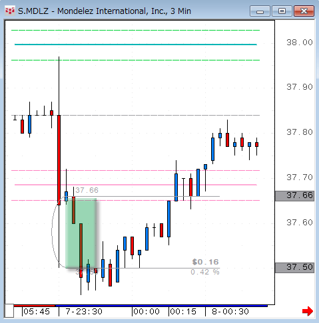The width and height of the screenshot is (319, 323).
Task: Click the gray 37.66 label above green box
Action: click(x=87, y=190)
